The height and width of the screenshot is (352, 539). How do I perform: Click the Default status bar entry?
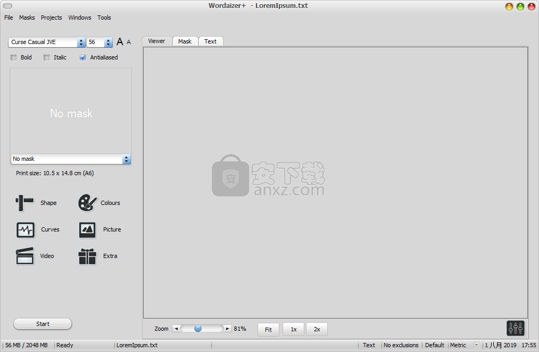(435, 345)
